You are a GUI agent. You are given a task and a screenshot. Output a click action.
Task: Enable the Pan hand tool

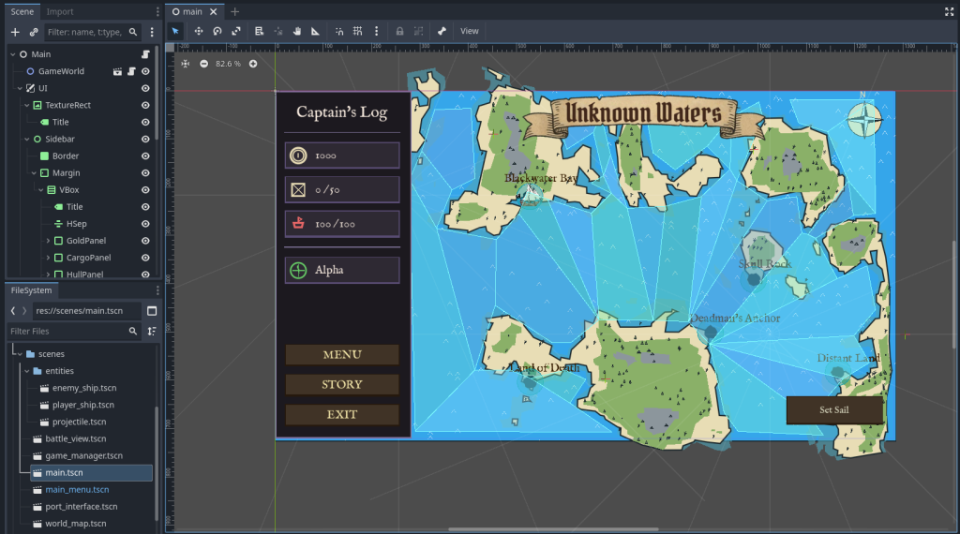click(297, 31)
